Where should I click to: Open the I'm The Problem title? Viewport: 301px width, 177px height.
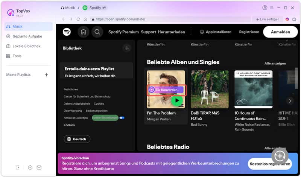[x=161, y=113]
